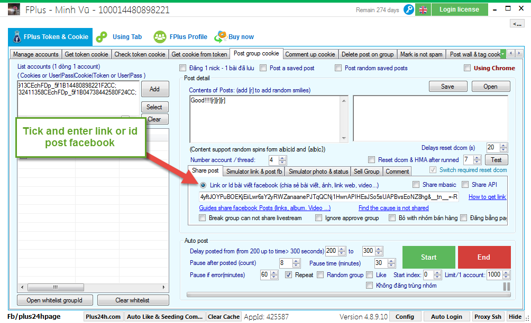
Task: Click the Add account button
Action: point(155,89)
